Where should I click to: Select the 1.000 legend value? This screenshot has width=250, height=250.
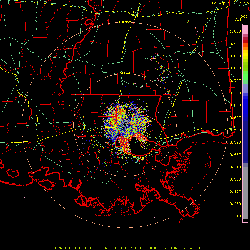click(235, 31)
